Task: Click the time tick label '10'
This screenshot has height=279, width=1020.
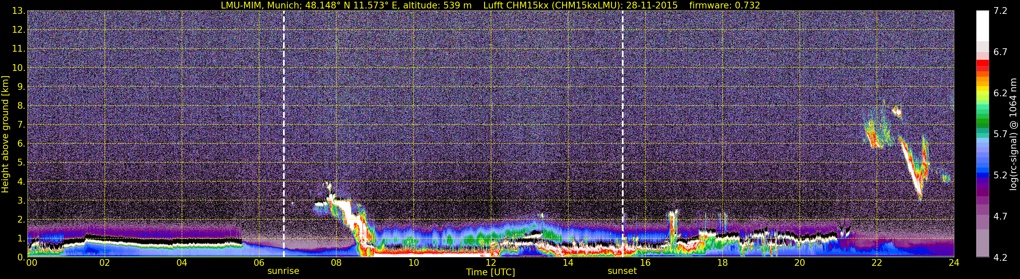Action: pyautogui.click(x=413, y=263)
